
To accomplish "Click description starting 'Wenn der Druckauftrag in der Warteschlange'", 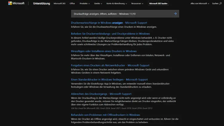I will pos(123,101).
